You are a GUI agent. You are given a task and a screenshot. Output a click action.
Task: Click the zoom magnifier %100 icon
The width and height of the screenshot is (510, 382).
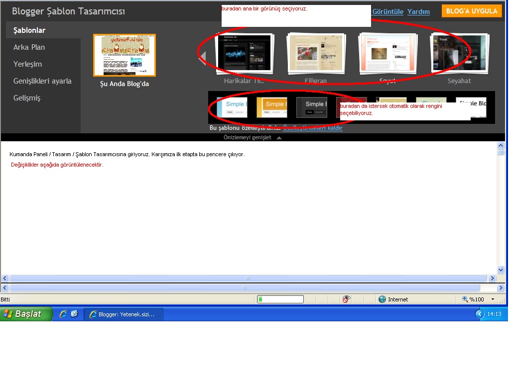[465, 299]
